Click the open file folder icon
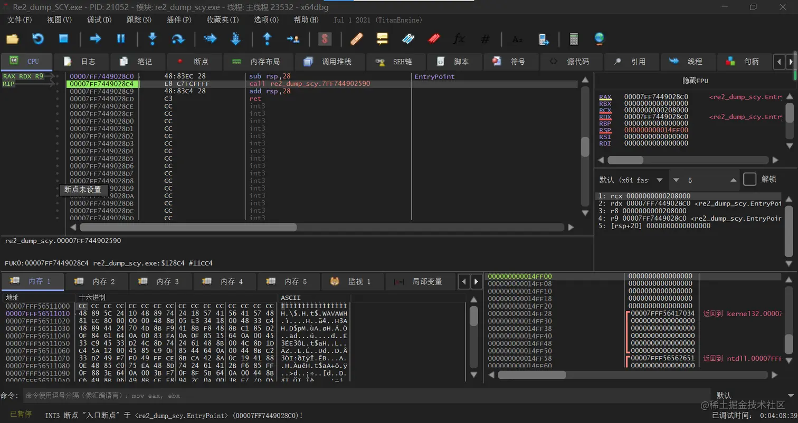798x423 pixels. 12,38
